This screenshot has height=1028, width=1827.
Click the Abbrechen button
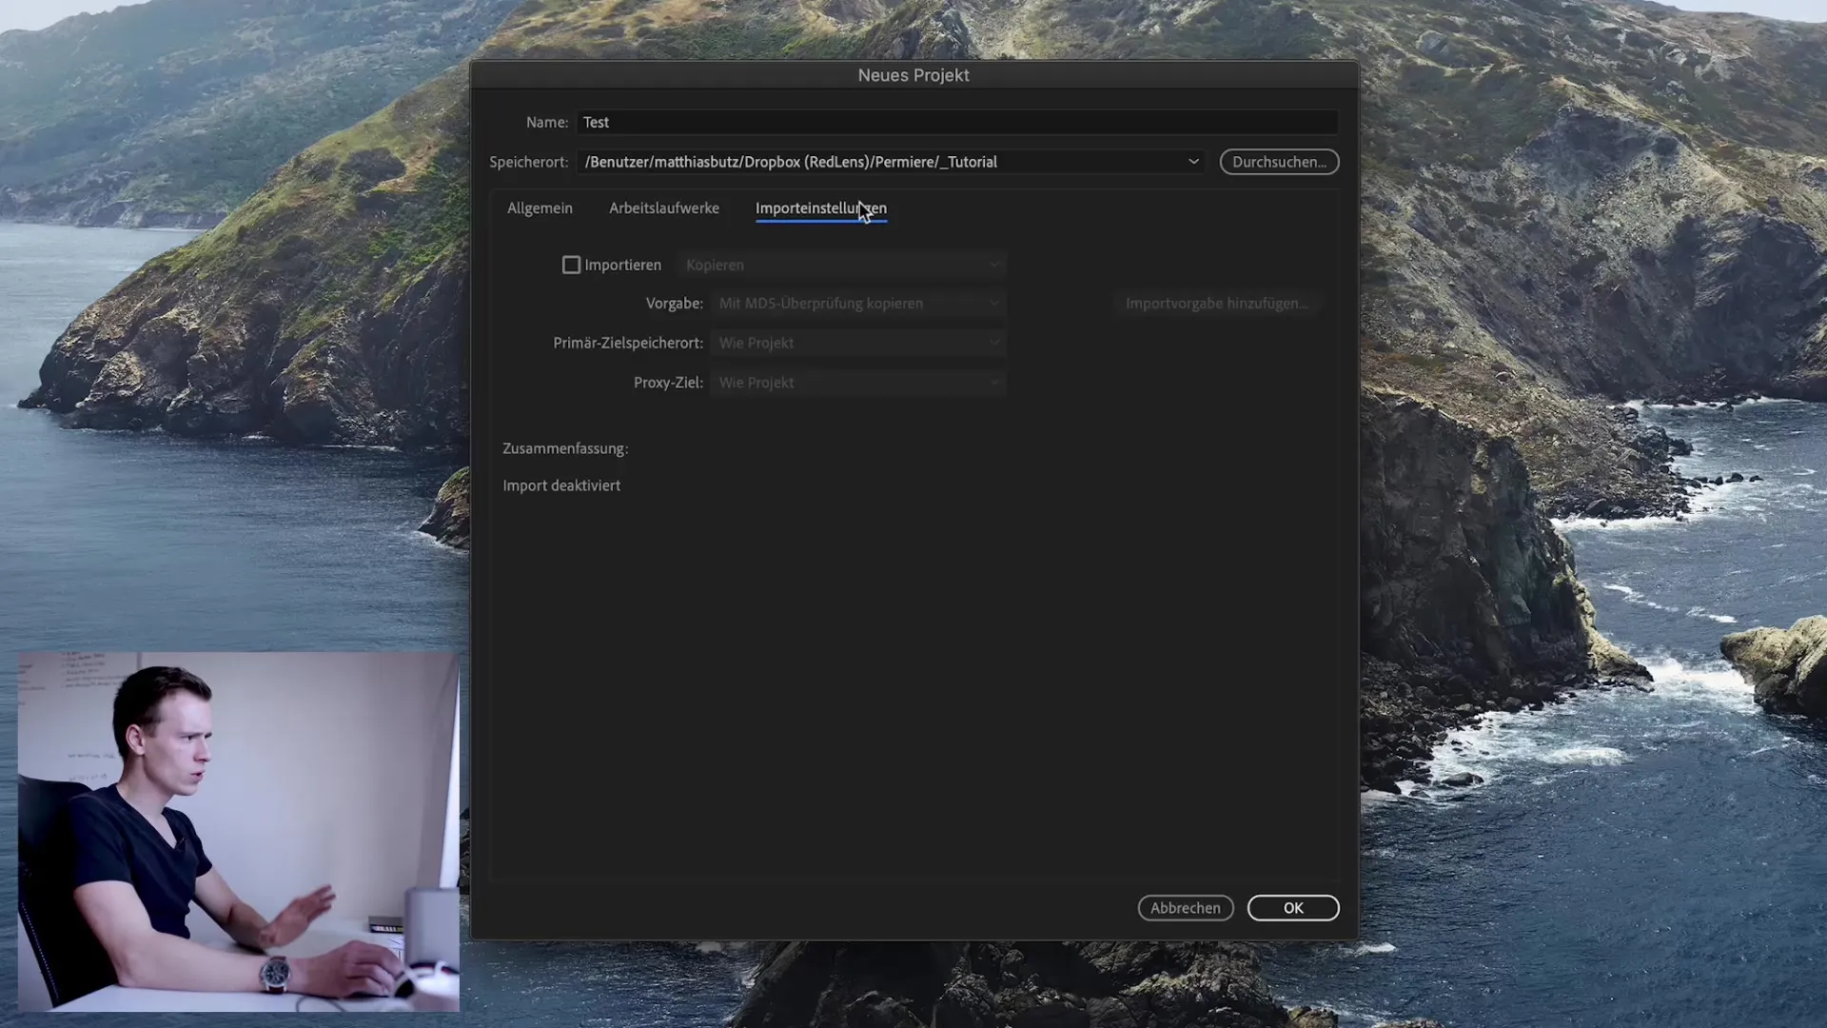1186,908
